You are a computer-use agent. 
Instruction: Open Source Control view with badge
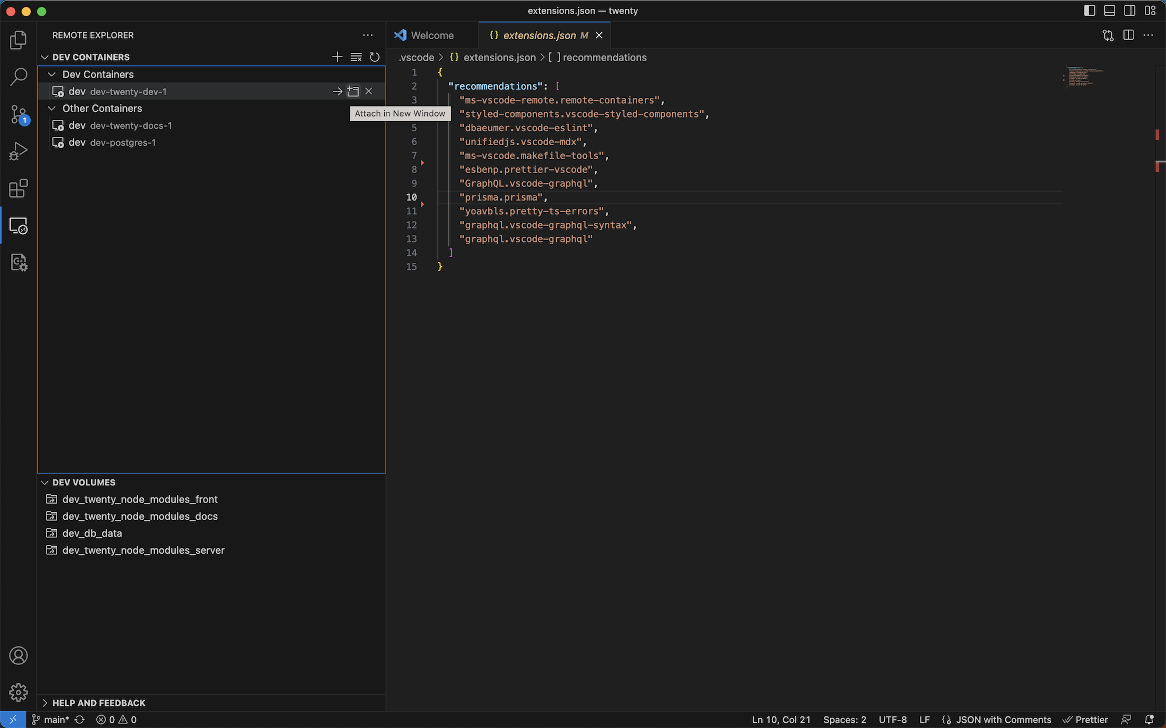(x=19, y=114)
